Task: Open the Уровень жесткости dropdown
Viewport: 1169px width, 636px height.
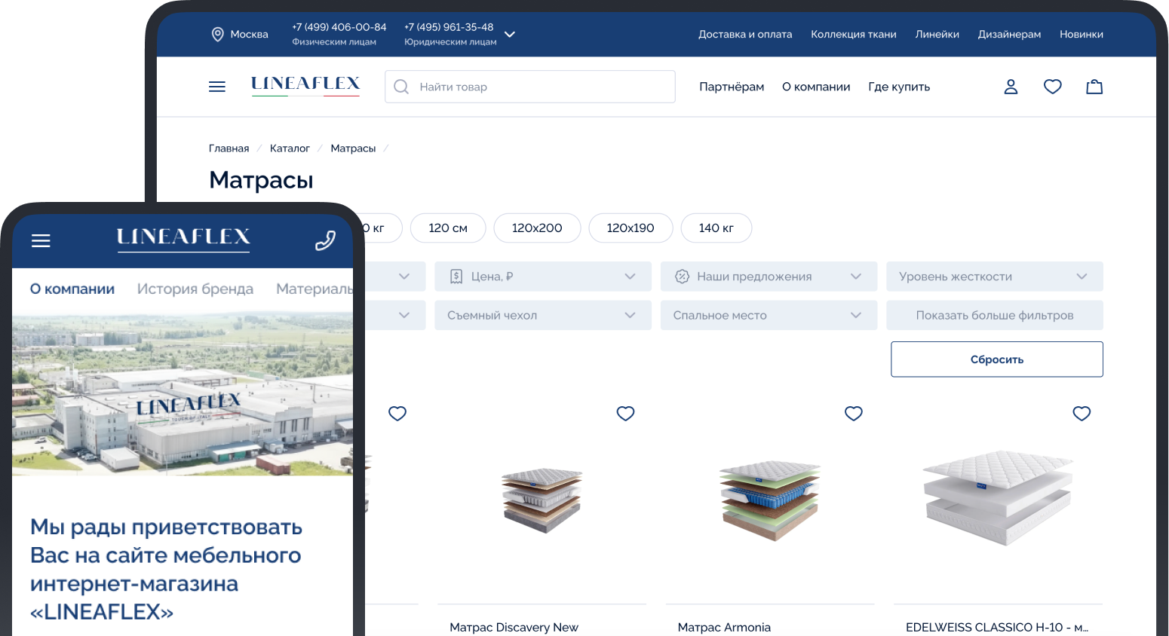Action: 994,277
